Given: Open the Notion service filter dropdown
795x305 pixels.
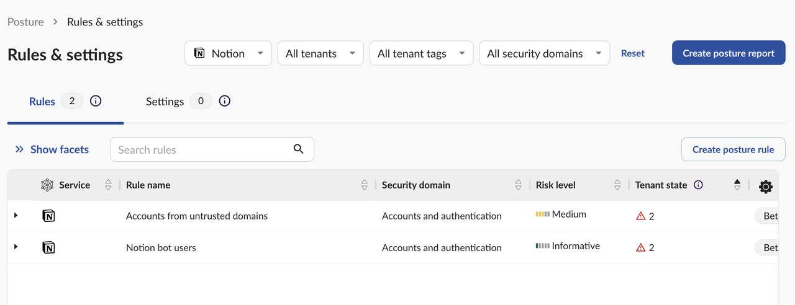Looking at the screenshot, I should click(228, 53).
